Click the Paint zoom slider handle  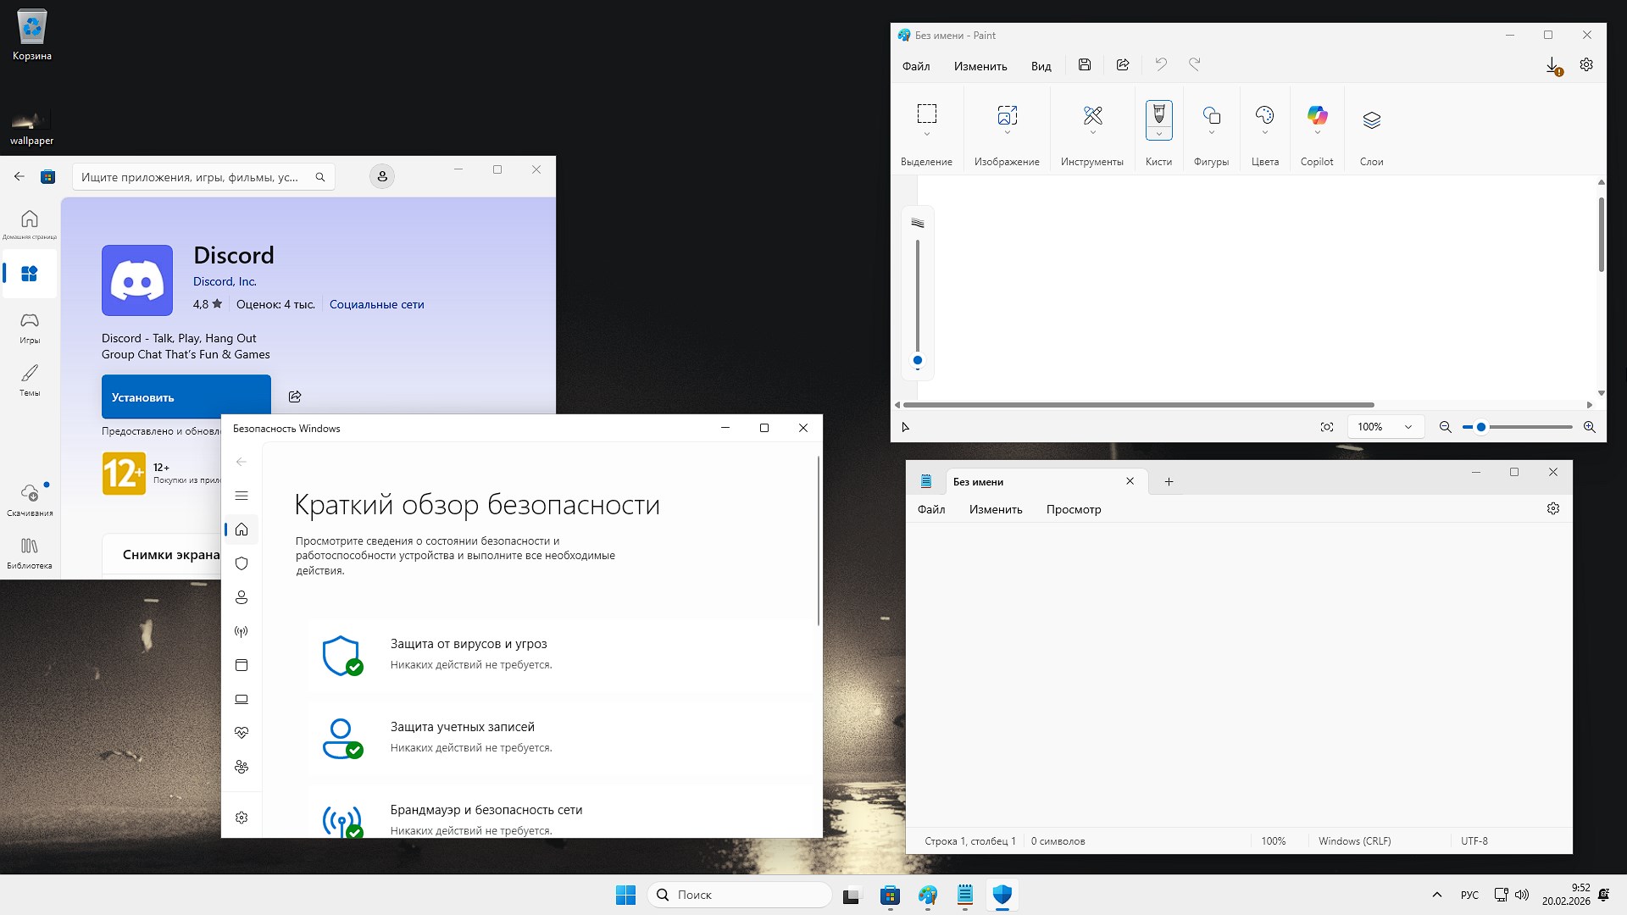click(x=1481, y=427)
